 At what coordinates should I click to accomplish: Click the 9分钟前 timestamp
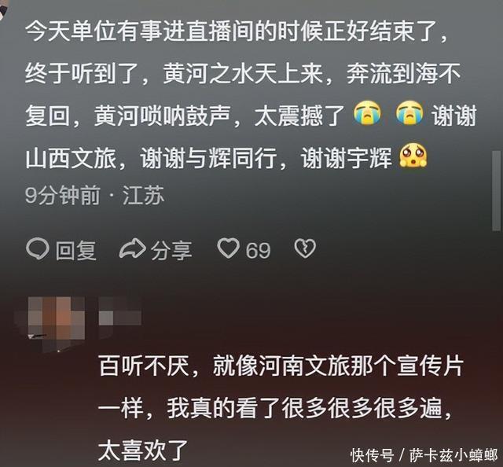pos(63,196)
